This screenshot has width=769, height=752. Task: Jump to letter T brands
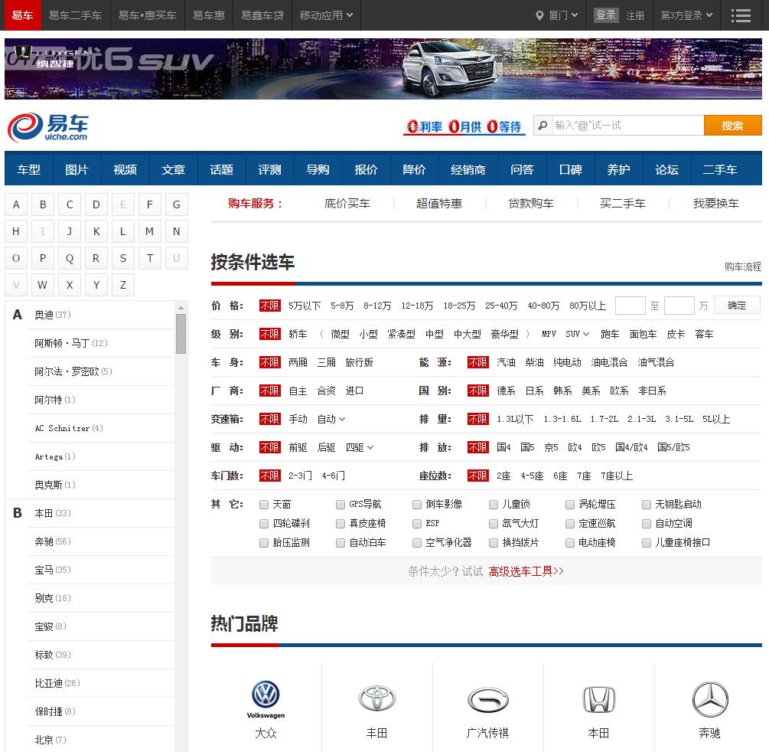tap(149, 258)
